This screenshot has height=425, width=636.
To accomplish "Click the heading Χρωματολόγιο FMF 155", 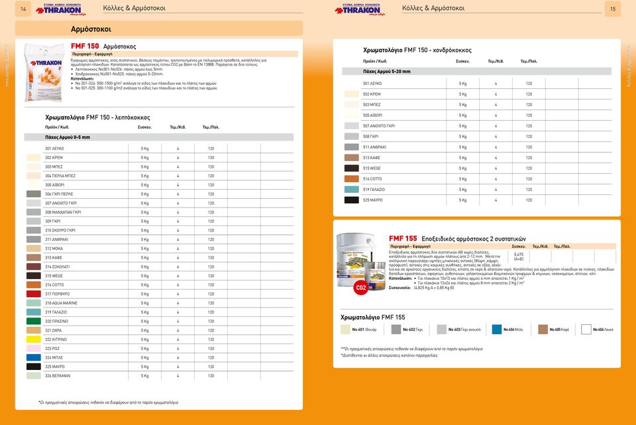I will 373,318.
